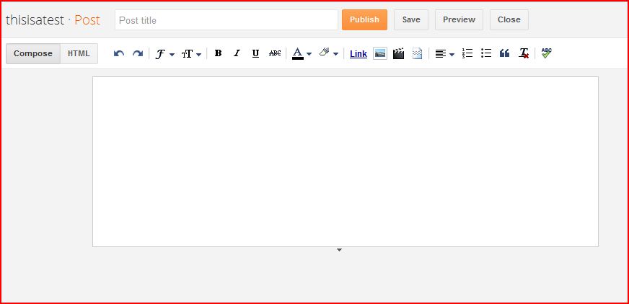Create a numbered list
Image resolution: width=629 pixels, height=304 pixels.
[x=467, y=53]
